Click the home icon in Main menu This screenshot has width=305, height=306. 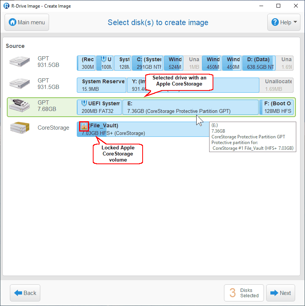(13, 22)
